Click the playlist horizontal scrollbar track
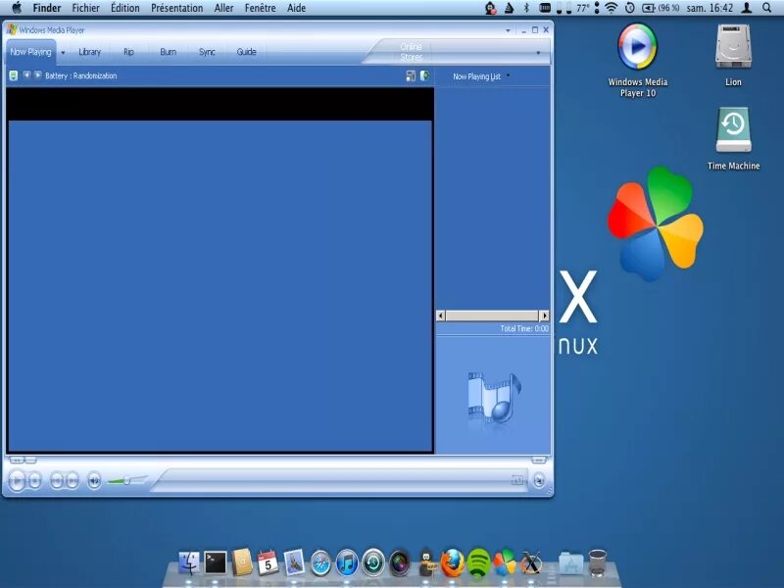This screenshot has height=588, width=784. coord(492,316)
